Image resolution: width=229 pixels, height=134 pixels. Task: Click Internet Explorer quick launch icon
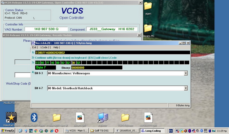pos(52,131)
